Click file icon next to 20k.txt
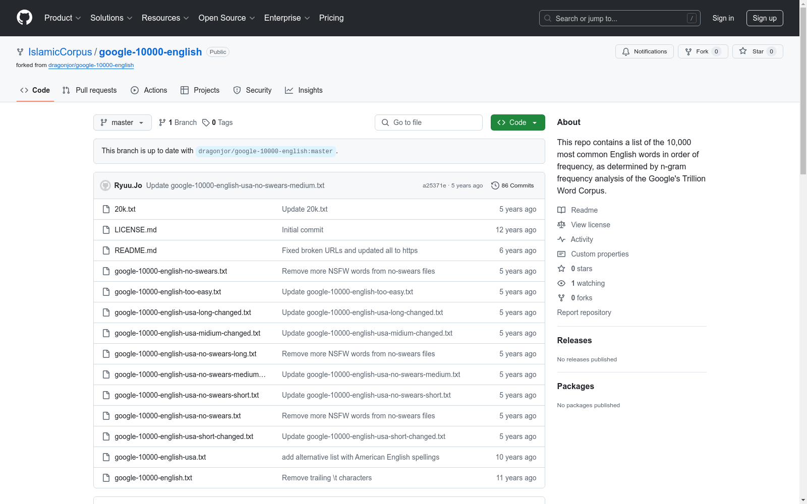807x504 pixels. click(x=106, y=209)
